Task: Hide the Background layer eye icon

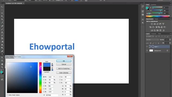Action: pyautogui.click(x=147, y=51)
